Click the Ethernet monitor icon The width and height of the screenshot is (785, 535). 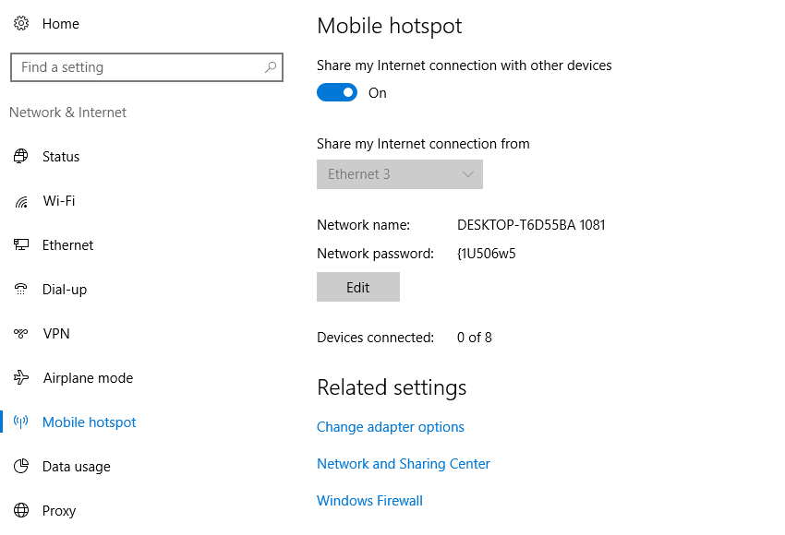click(21, 245)
